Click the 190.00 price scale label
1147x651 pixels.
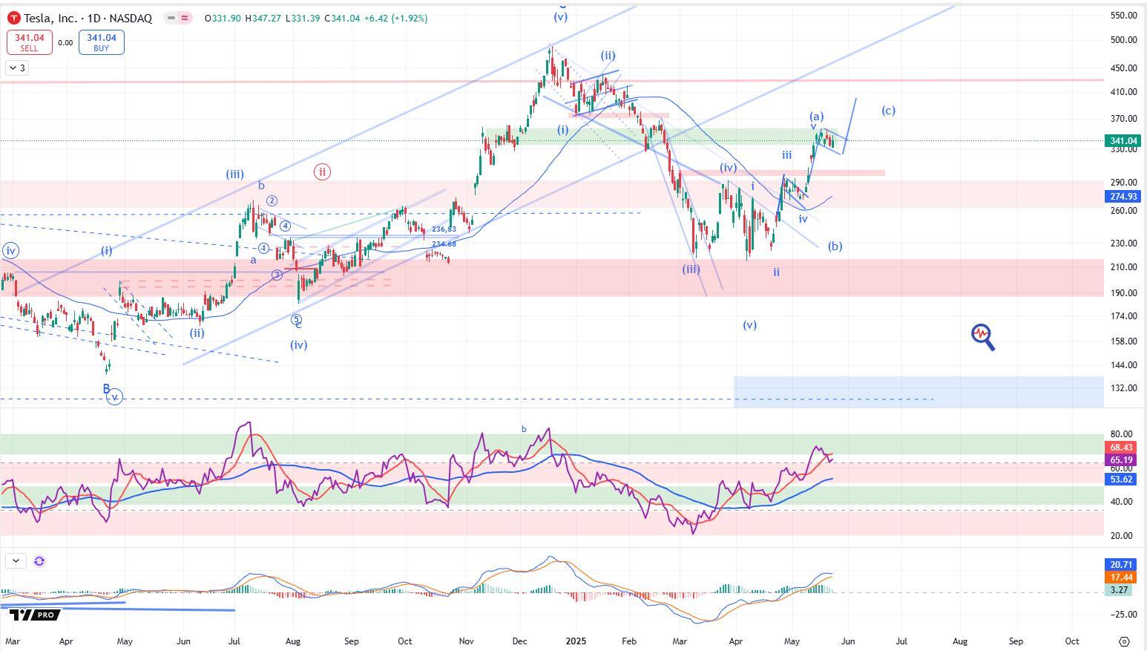tap(1124, 293)
